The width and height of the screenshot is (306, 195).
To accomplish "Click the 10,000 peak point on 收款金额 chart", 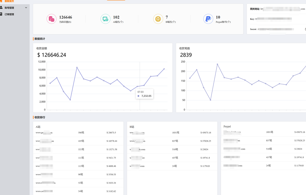I will [x=77, y=67].
